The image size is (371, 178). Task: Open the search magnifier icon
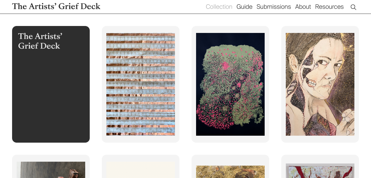click(353, 7)
